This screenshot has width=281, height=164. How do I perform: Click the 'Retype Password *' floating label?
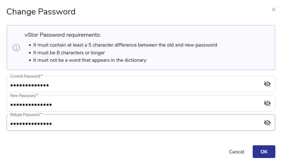[26, 115]
